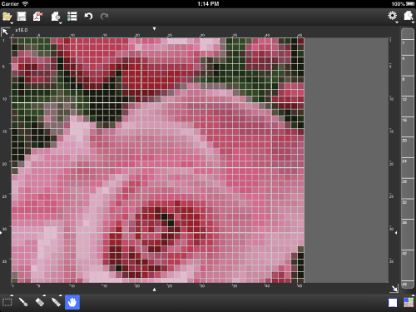416x312 pixels.
Task: Open the settings gear dropdown
Action: pyautogui.click(x=392, y=16)
